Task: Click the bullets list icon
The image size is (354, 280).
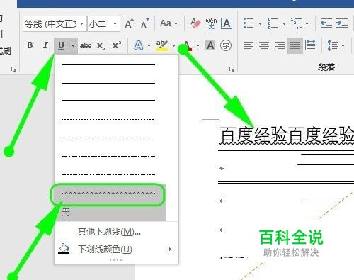Action: click(249, 23)
